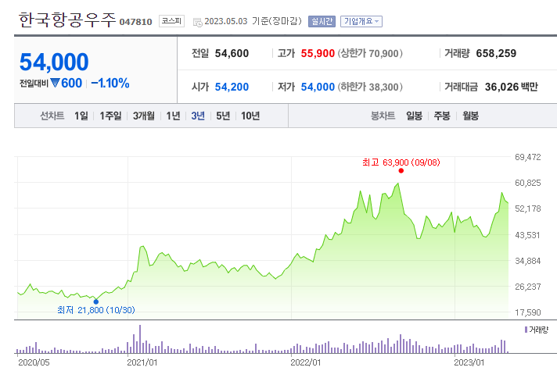This screenshot has height=378, width=557.
Task: Select the 3개월 line chart tab
Action: (144, 116)
